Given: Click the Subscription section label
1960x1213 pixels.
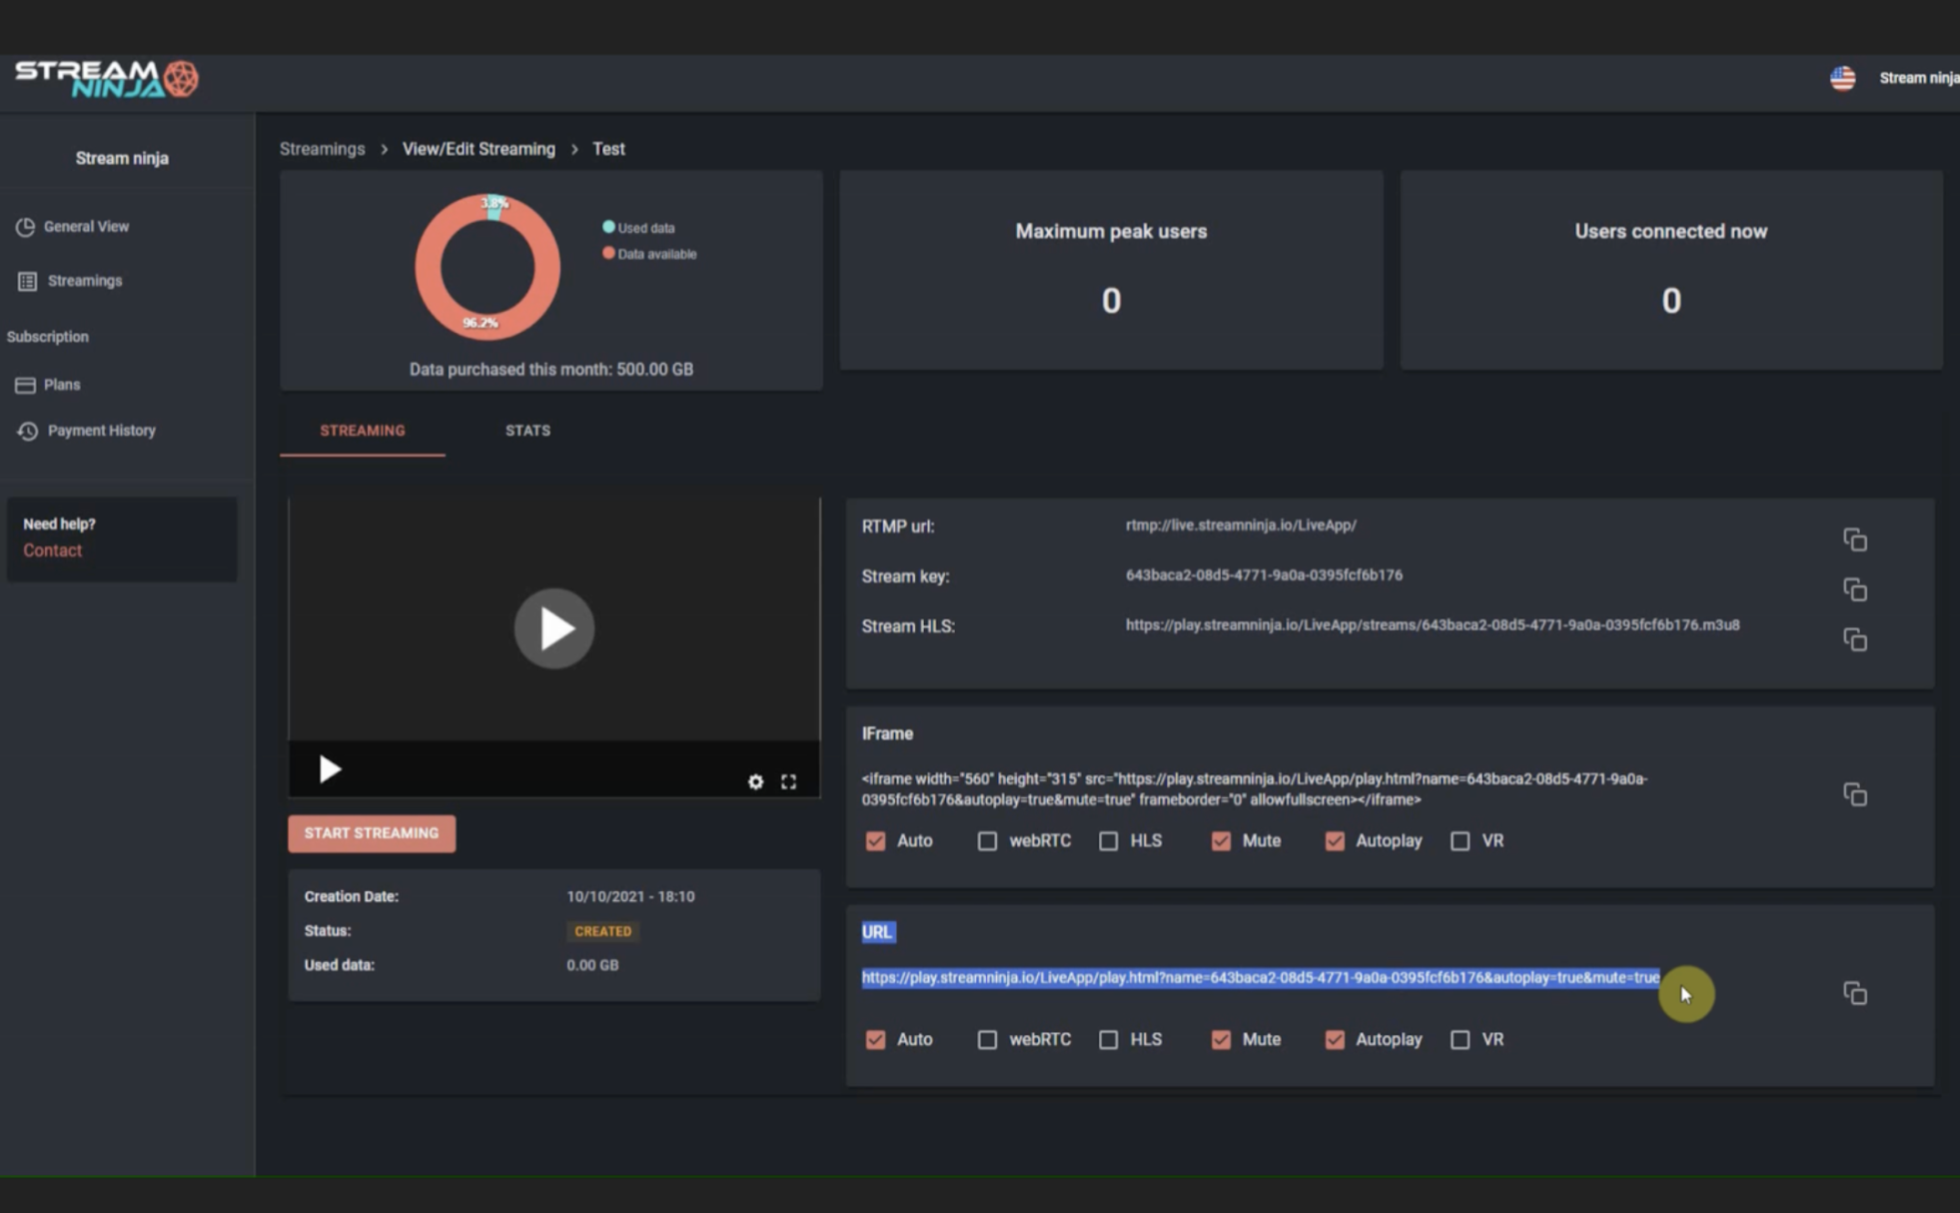Looking at the screenshot, I should [48, 337].
